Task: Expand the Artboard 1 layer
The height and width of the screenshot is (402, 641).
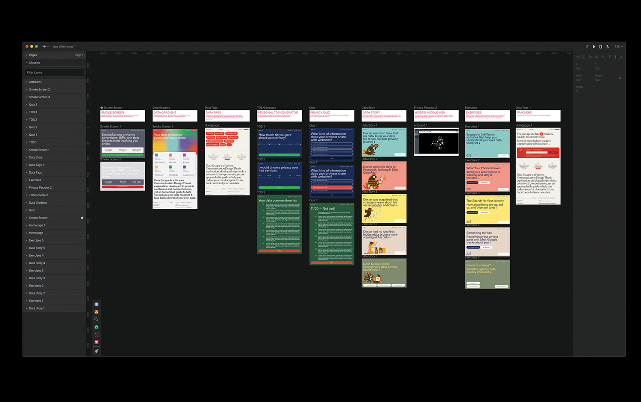Action: point(26,82)
